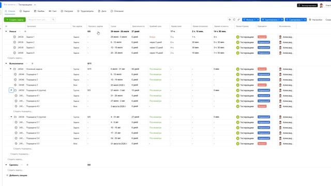
Task: Collapse the Подзадача 5 (группа) row
Action: pyautogui.click(x=11, y=117)
